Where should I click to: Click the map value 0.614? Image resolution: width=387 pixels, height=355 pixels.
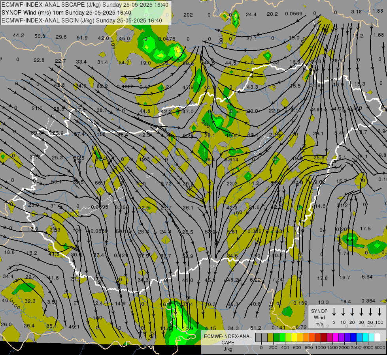click(x=232, y=159)
